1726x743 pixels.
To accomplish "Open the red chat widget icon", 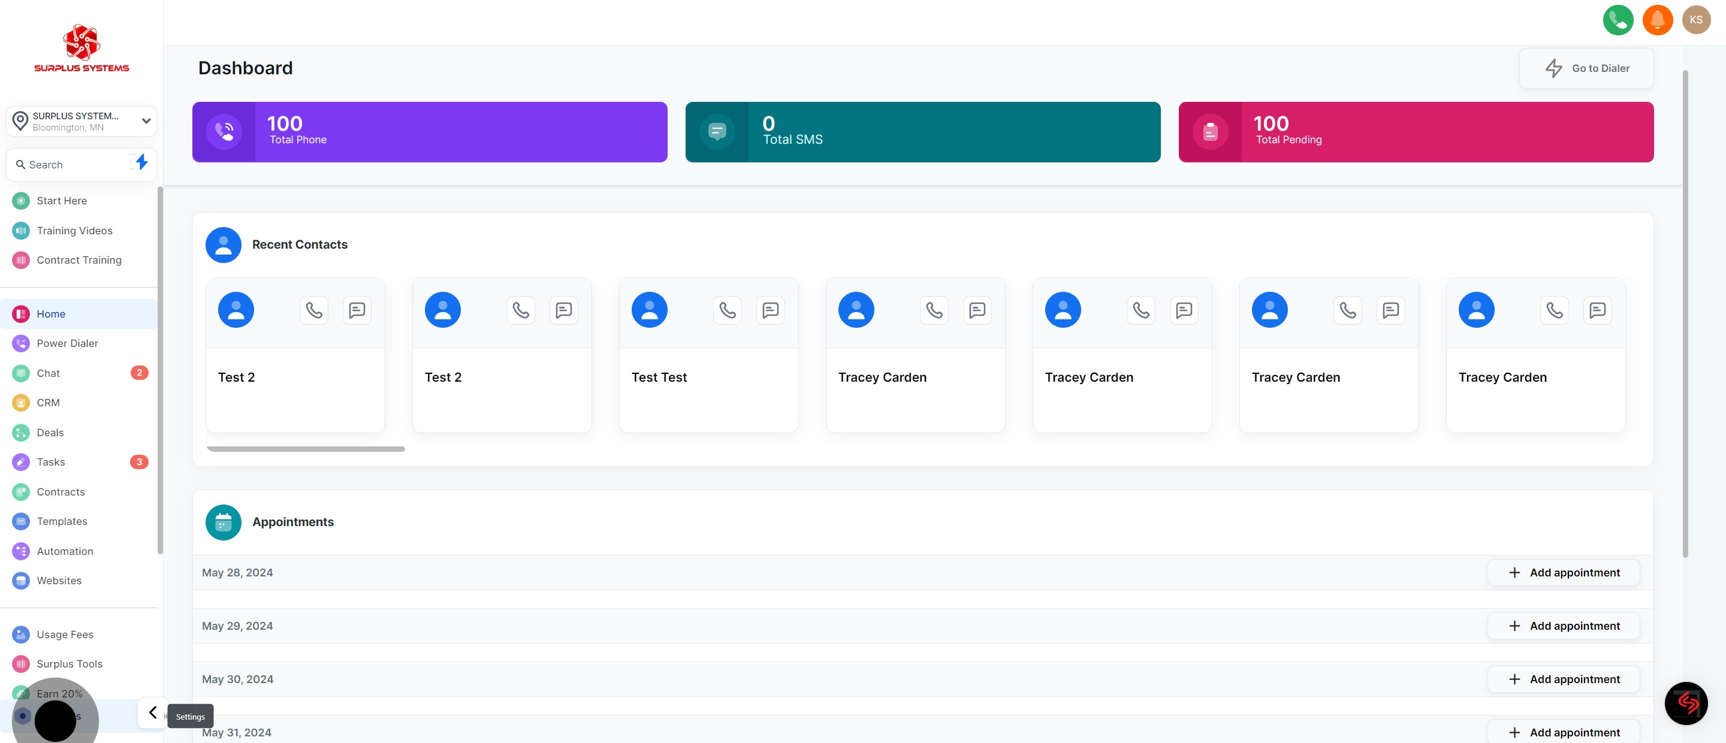I will 1685,703.
